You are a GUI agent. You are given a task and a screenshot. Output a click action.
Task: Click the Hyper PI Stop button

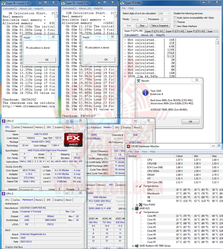142,26
